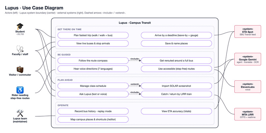Click View ETA accuracy (/stats) node
266x133 pixels.
tap(177, 111)
